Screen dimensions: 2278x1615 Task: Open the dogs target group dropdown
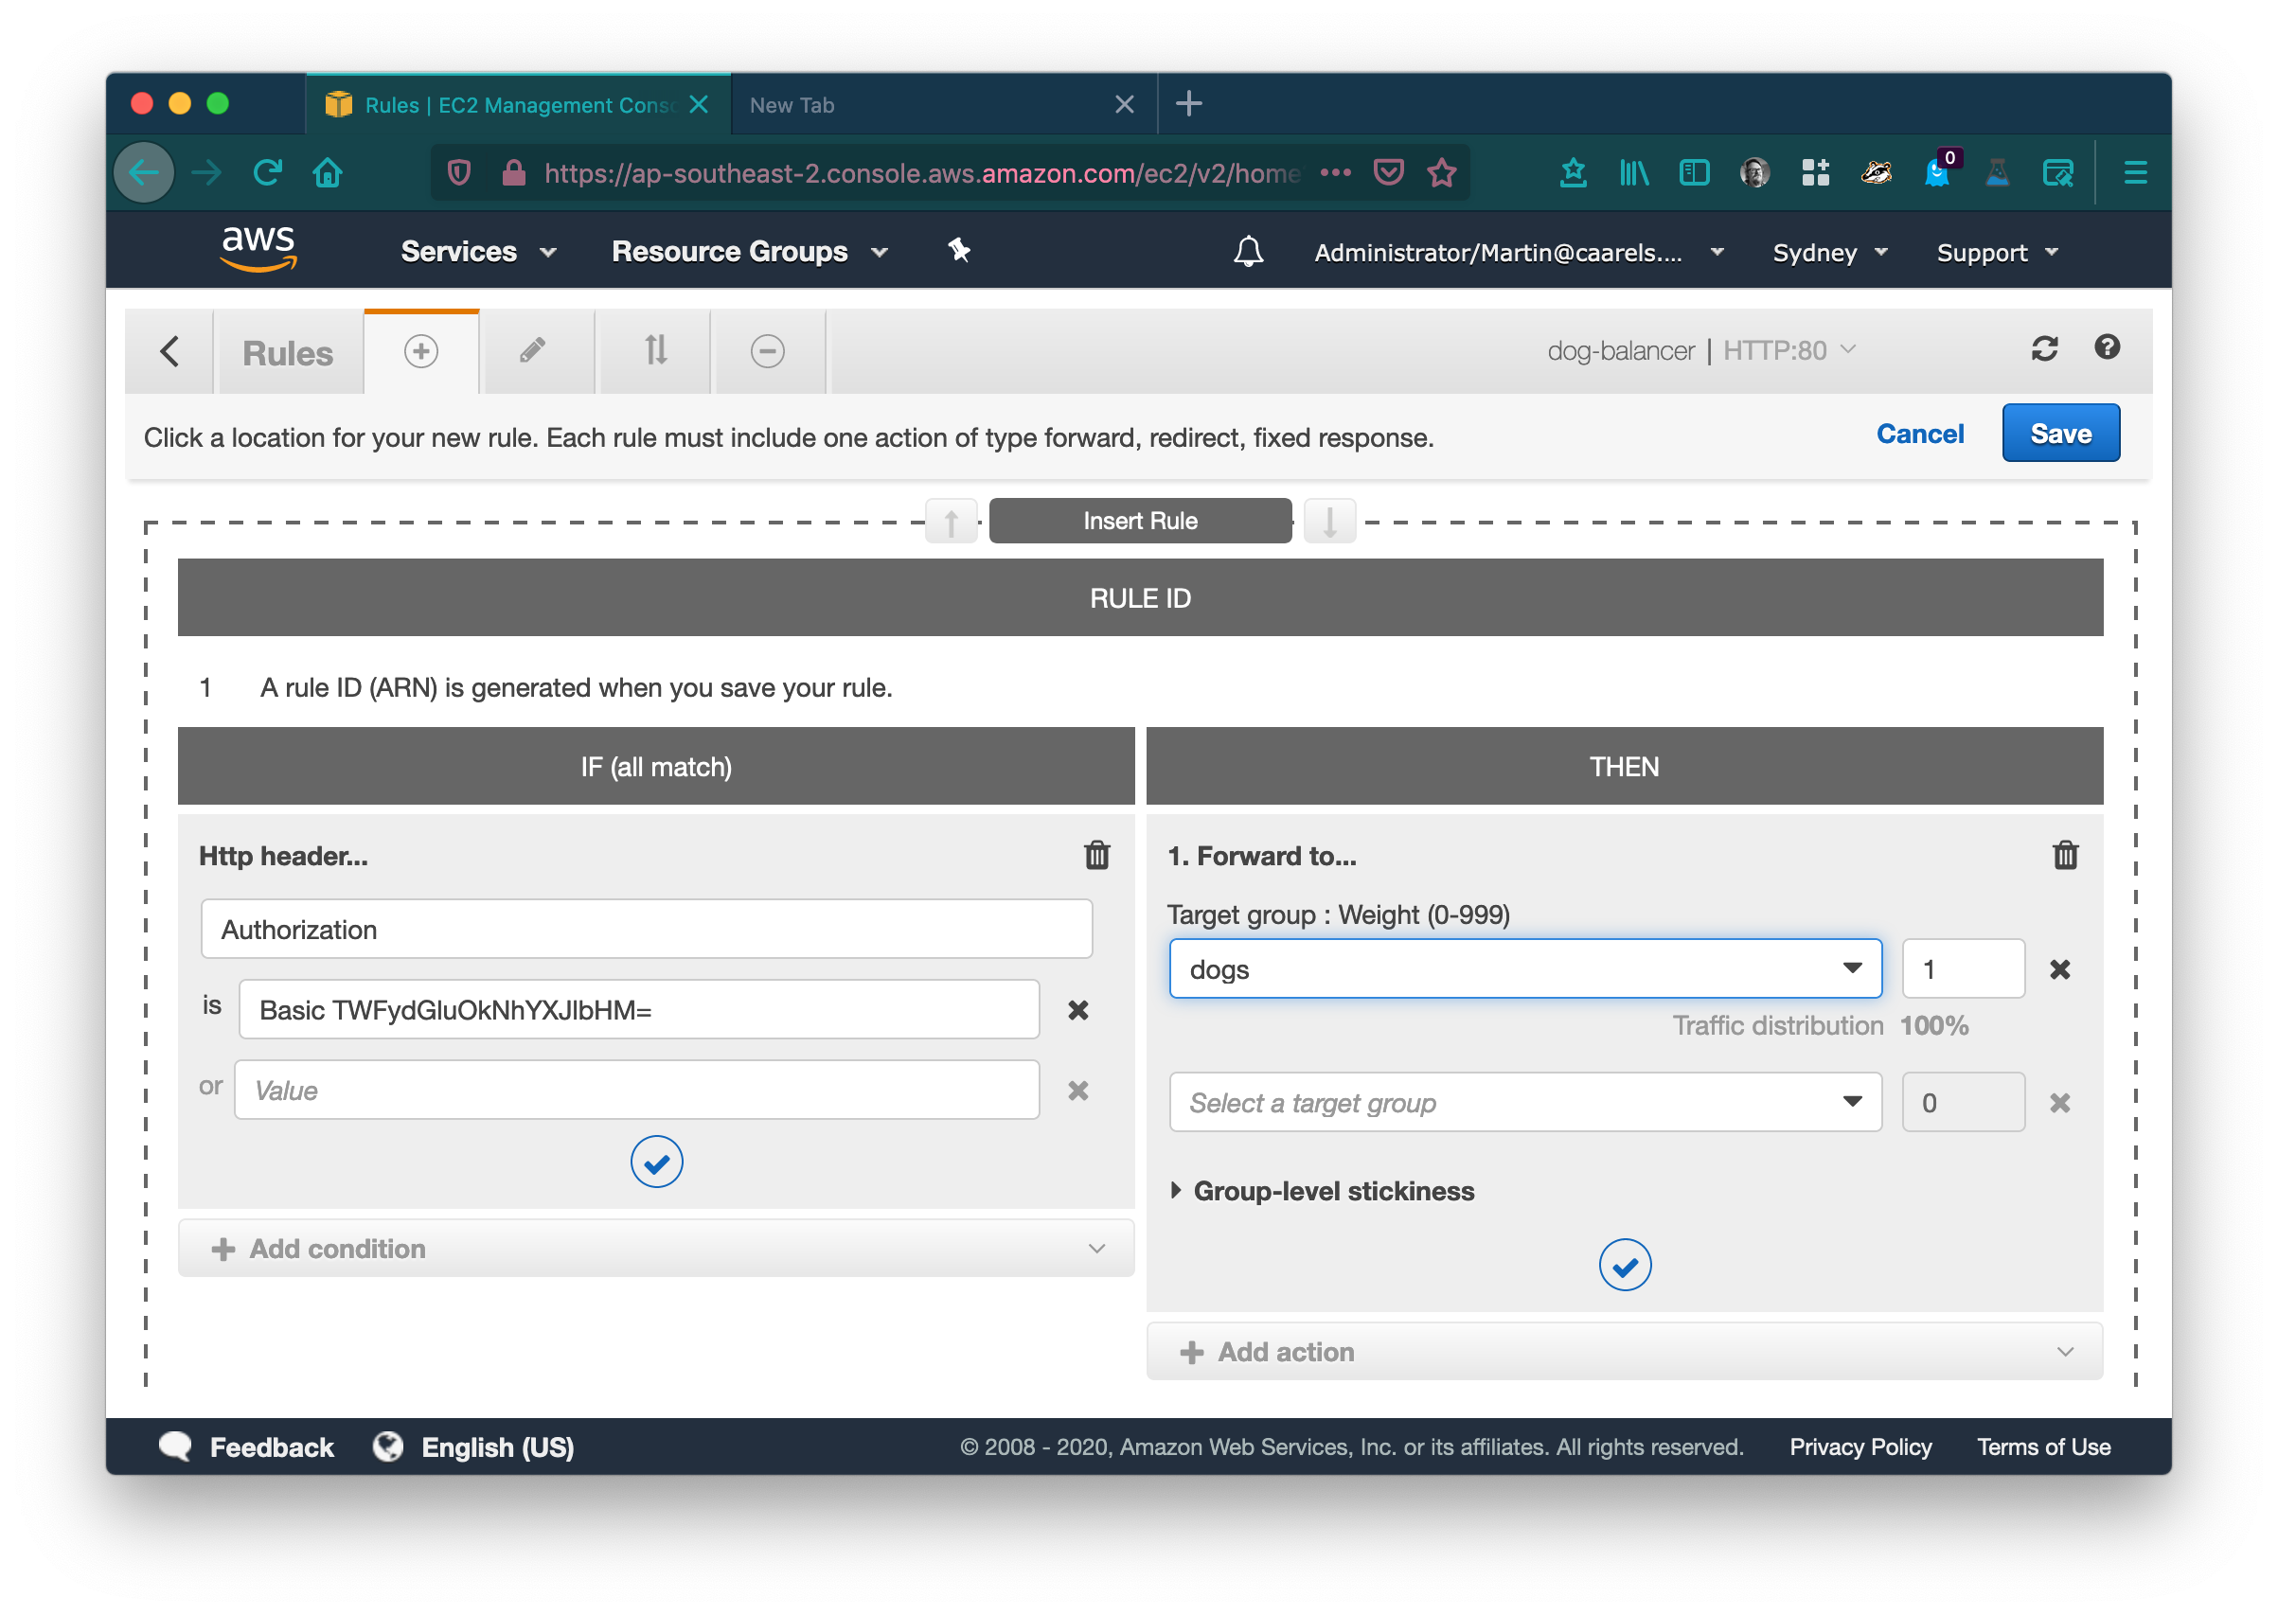pyautogui.click(x=1524, y=968)
